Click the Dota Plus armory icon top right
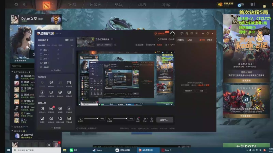 coord(253,4)
